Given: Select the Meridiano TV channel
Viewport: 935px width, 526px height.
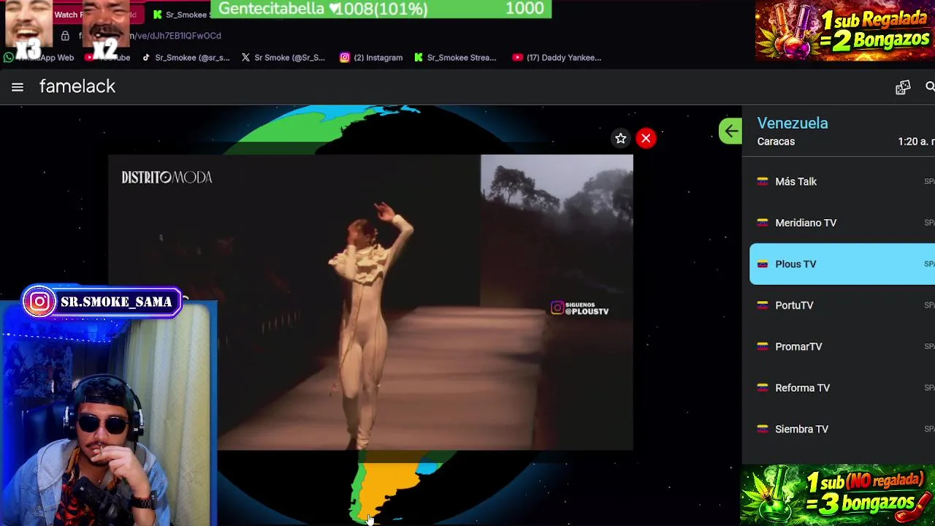Looking at the screenshot, I should point(842,223).
